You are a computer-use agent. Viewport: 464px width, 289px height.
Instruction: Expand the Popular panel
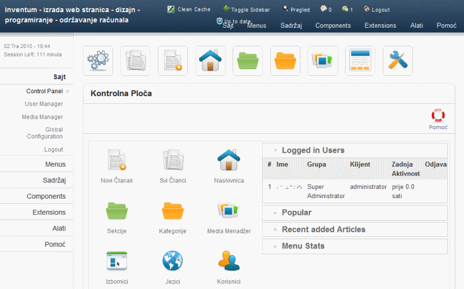296,213
